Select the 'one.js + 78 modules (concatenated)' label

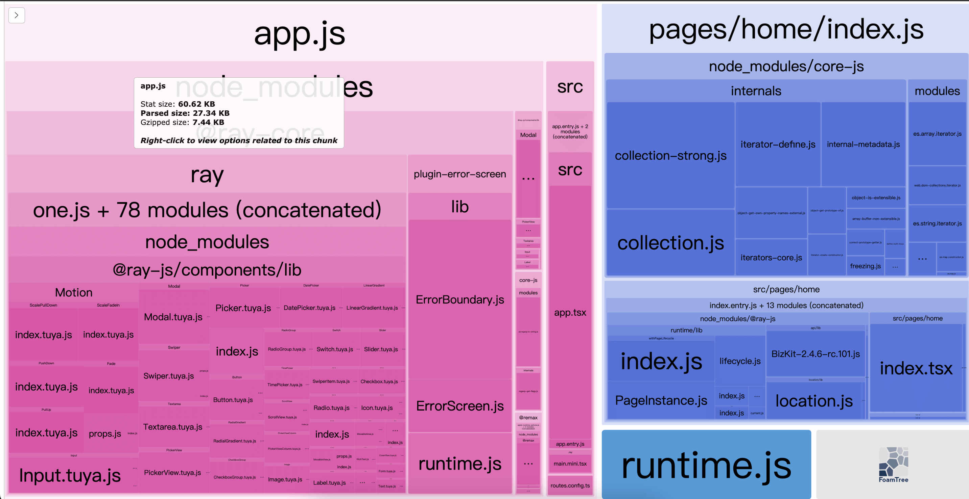click(207, 210)
